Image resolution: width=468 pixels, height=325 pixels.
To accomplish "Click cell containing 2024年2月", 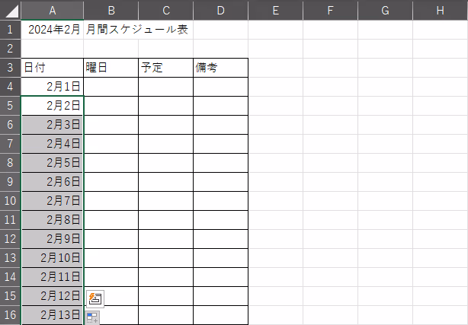I will coord(53,30).
